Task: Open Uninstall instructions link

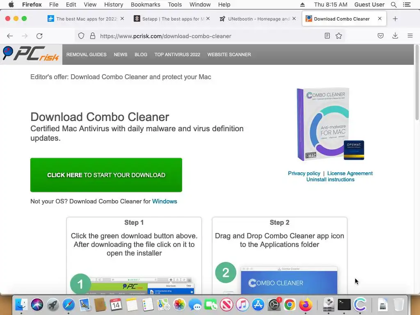Action: click(330, 180)
